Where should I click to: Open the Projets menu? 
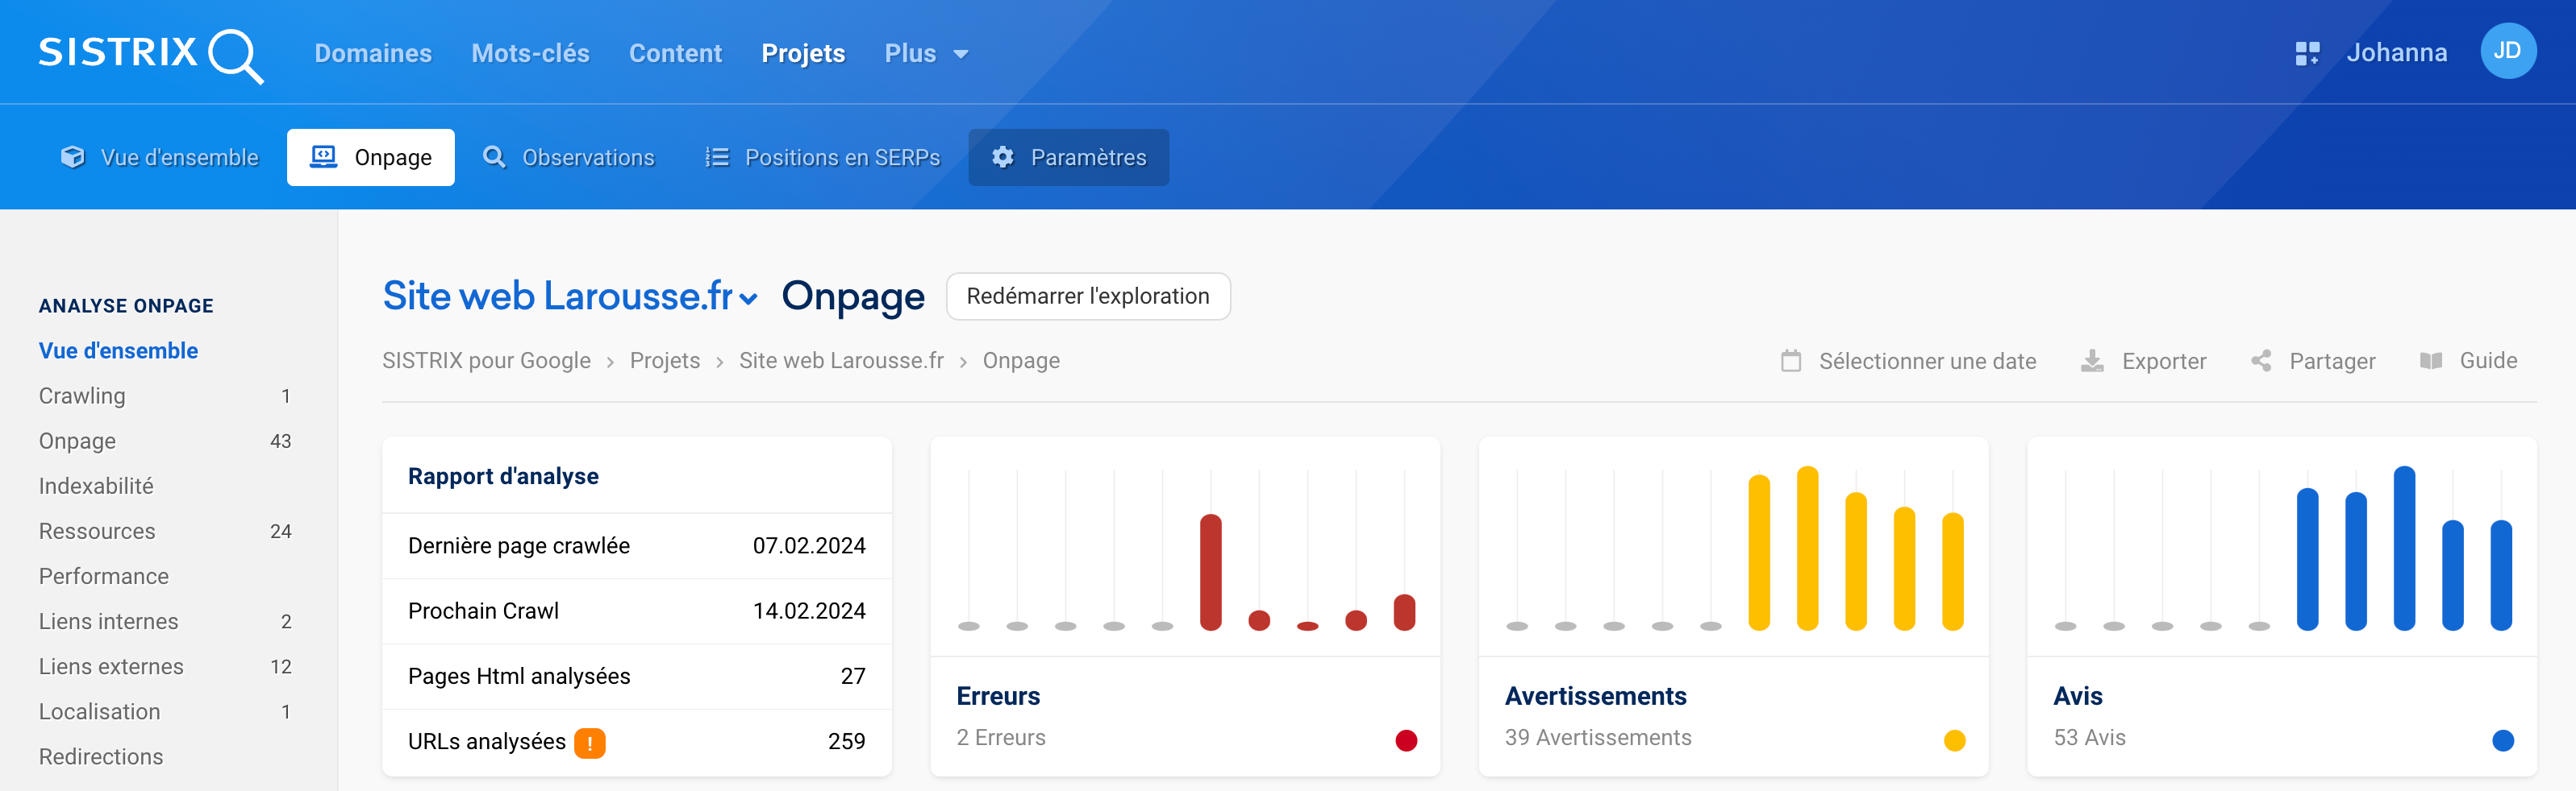(803, 53)
